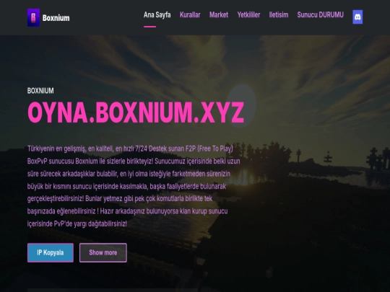Click the sun in the background image
Screen dimensions: 390x292
[x=241, y=105]
